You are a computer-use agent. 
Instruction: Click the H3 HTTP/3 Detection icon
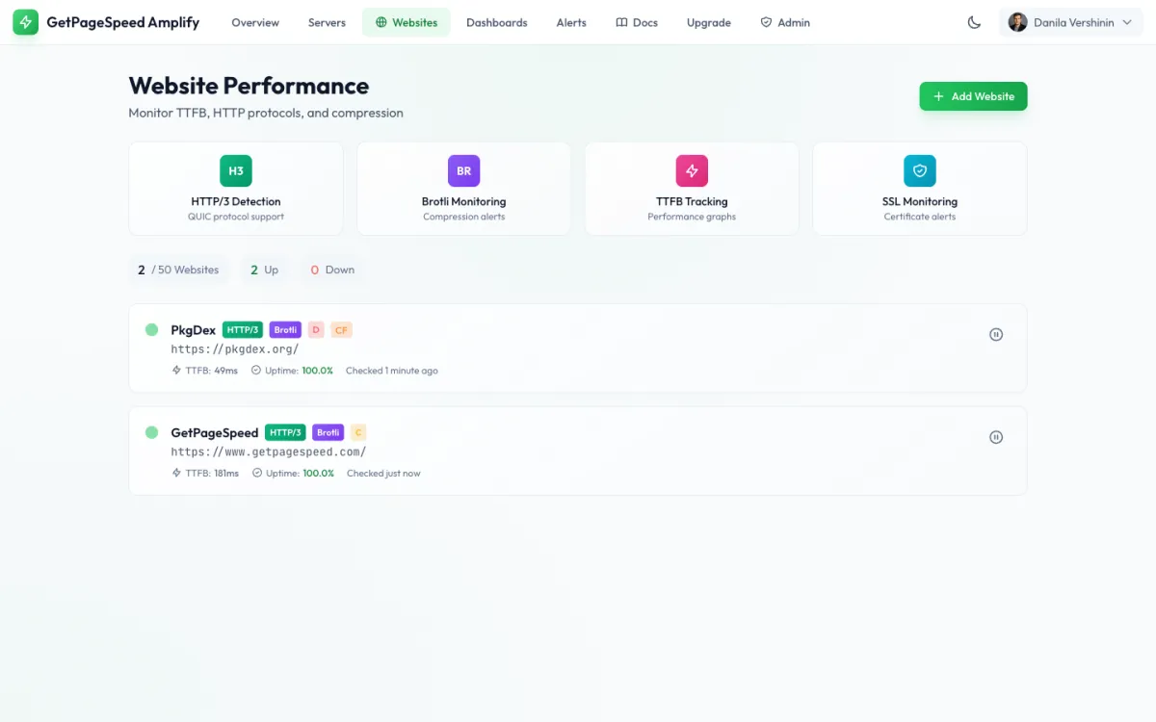click(236, 170)
